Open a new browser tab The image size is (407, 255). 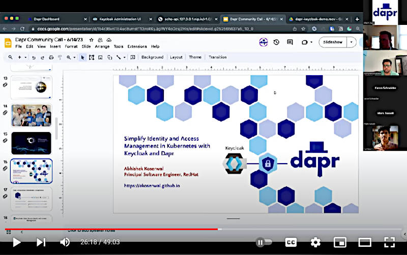click(357, 19)
